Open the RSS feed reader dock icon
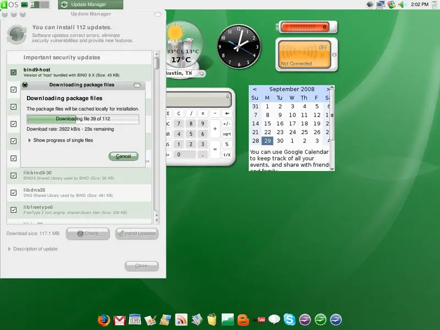The height and width of the screenshot is (330, 440). [x=182, y=320]
